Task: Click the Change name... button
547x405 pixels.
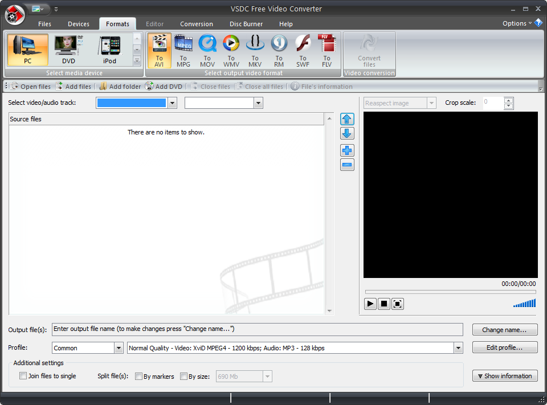Action: tap(504, 330)
